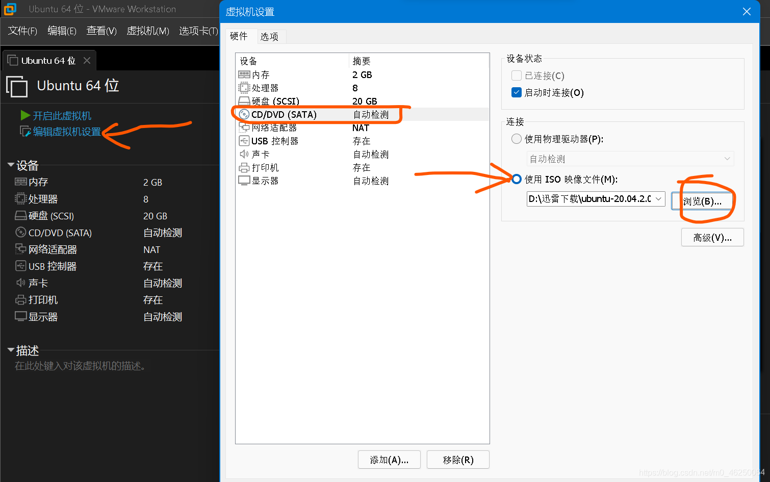The image size is (770, 482).
Task: Collapse the 设备 section in main window
Action: click(11, 165)
